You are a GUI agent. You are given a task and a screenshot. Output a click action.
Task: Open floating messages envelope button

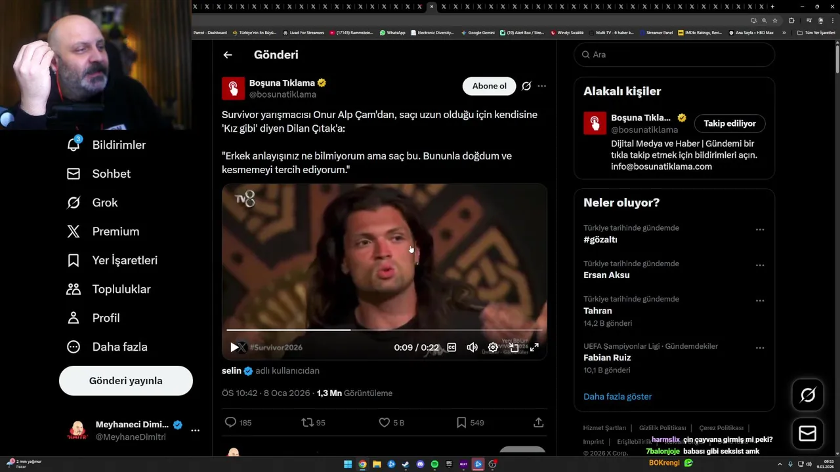point(808,433)
